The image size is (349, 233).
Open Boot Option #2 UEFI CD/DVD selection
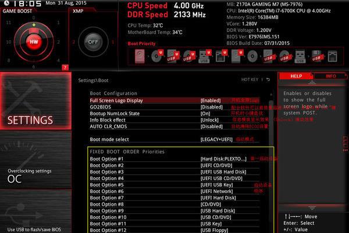[x=216, y=165]
